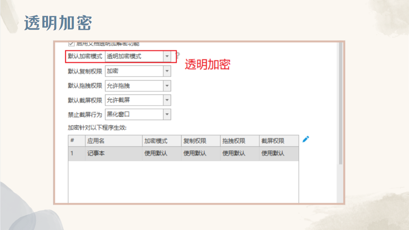The width and height of the screenshot is (409, 230).
Task: Open the 默认复制权限 dropdown arrow
Action: (x=167, y=71)
